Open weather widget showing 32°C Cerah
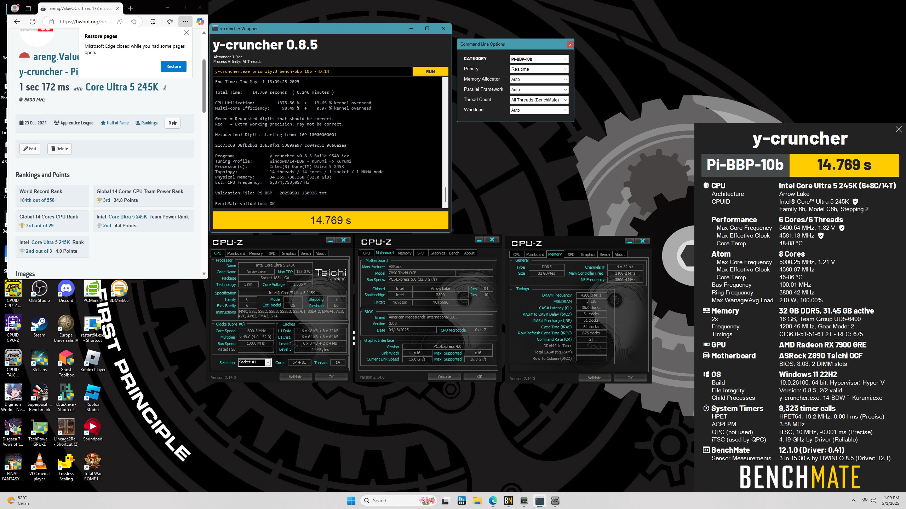Screen dimensions: 906x509 18,501
